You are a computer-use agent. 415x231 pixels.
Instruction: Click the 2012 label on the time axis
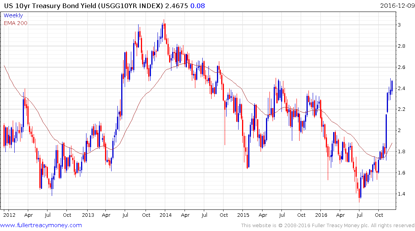click(9, 215)
